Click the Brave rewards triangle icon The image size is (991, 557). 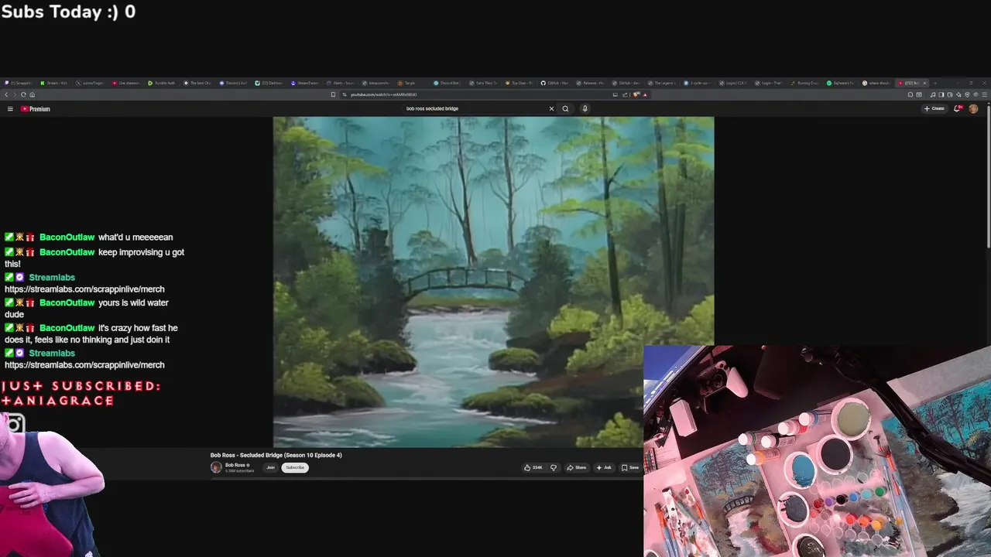tap(645, 94)
